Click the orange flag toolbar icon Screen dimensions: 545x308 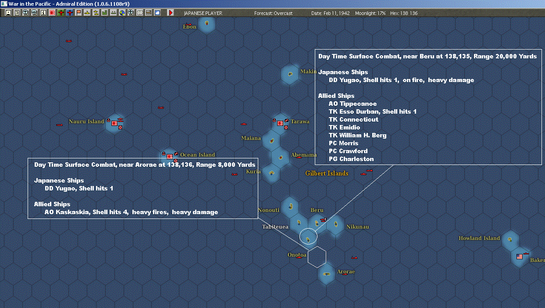coord(78,13)
